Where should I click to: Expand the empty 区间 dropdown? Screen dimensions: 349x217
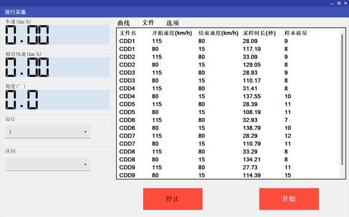48,164
